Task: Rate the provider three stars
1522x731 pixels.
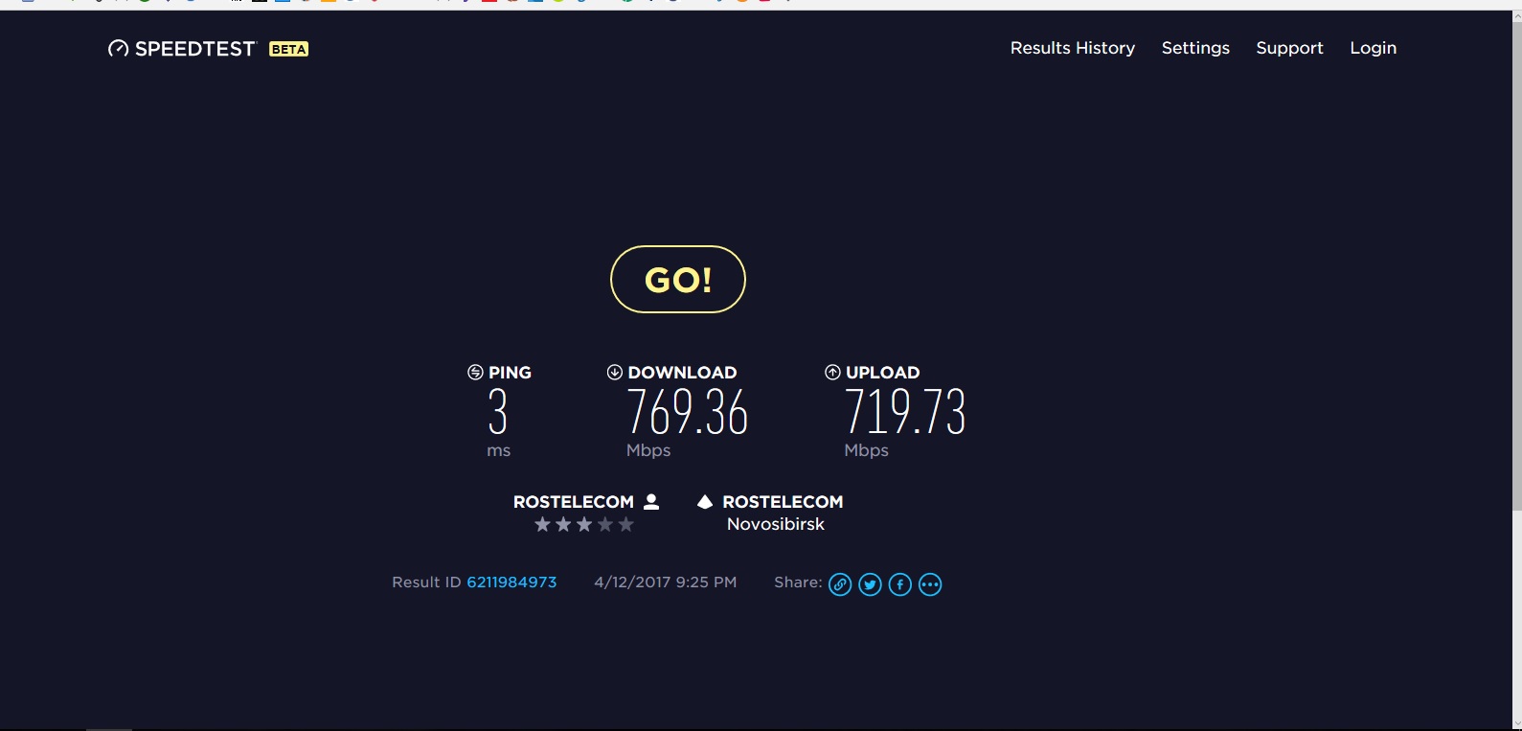Action: point(584,524)
